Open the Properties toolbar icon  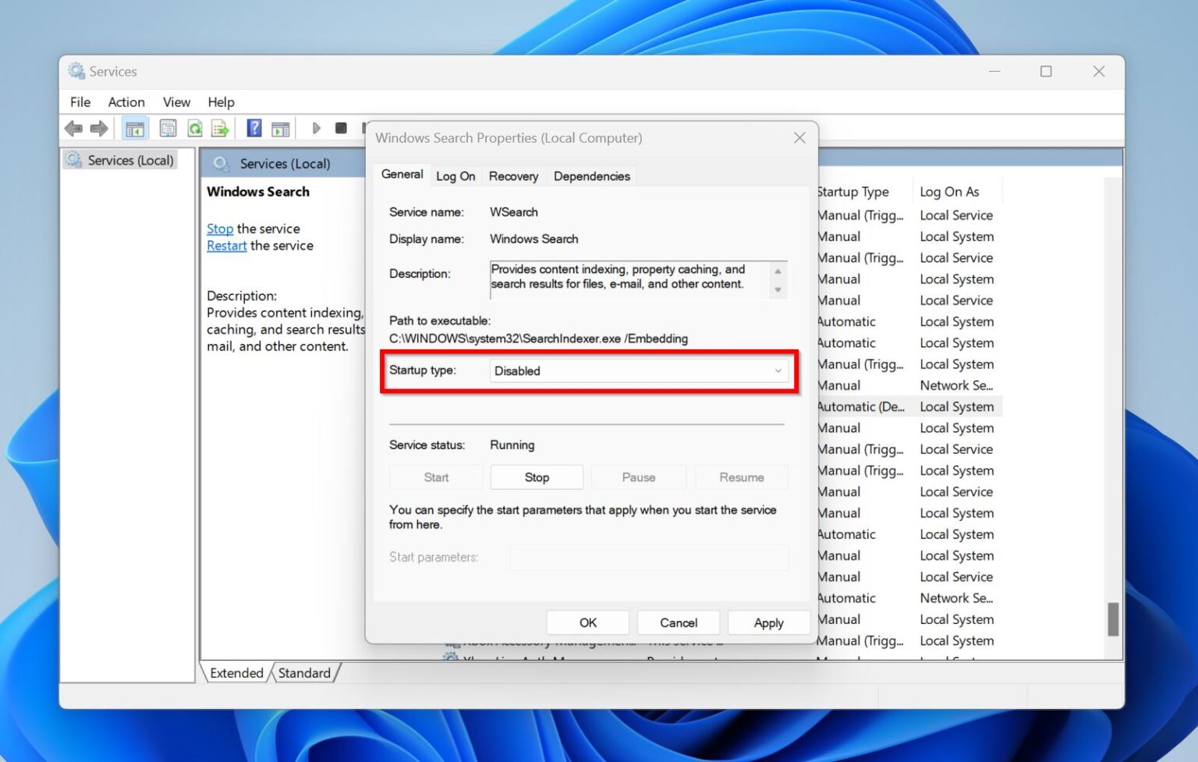coord(168,128)
